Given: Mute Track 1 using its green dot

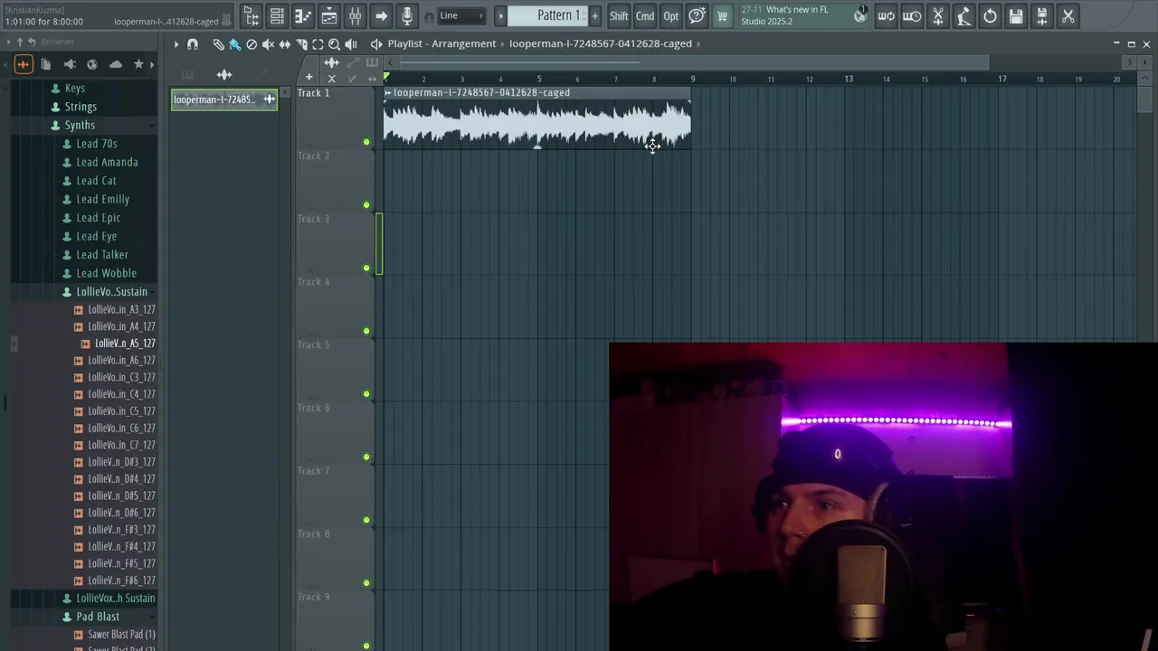Looking at the screenshot, I should pos(366,142).
